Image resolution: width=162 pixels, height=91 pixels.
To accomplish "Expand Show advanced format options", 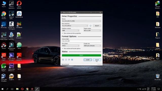I will point(71,49).
